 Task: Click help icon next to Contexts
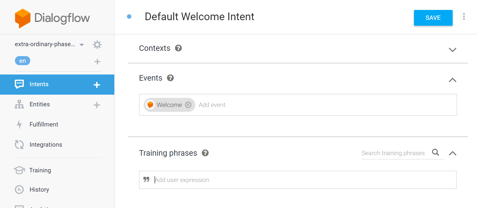pos(178,48)
